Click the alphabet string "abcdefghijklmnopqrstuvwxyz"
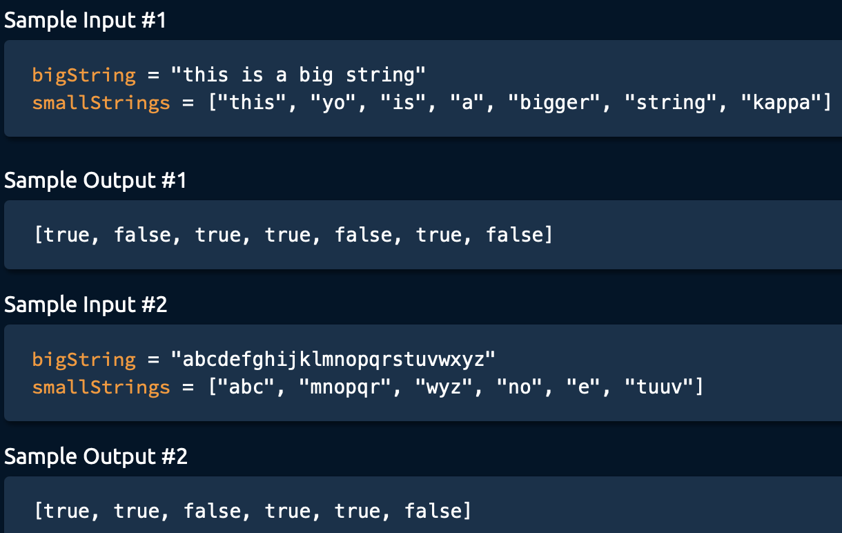The height and width of the screenshot is (533, 842). pos(333,359)
